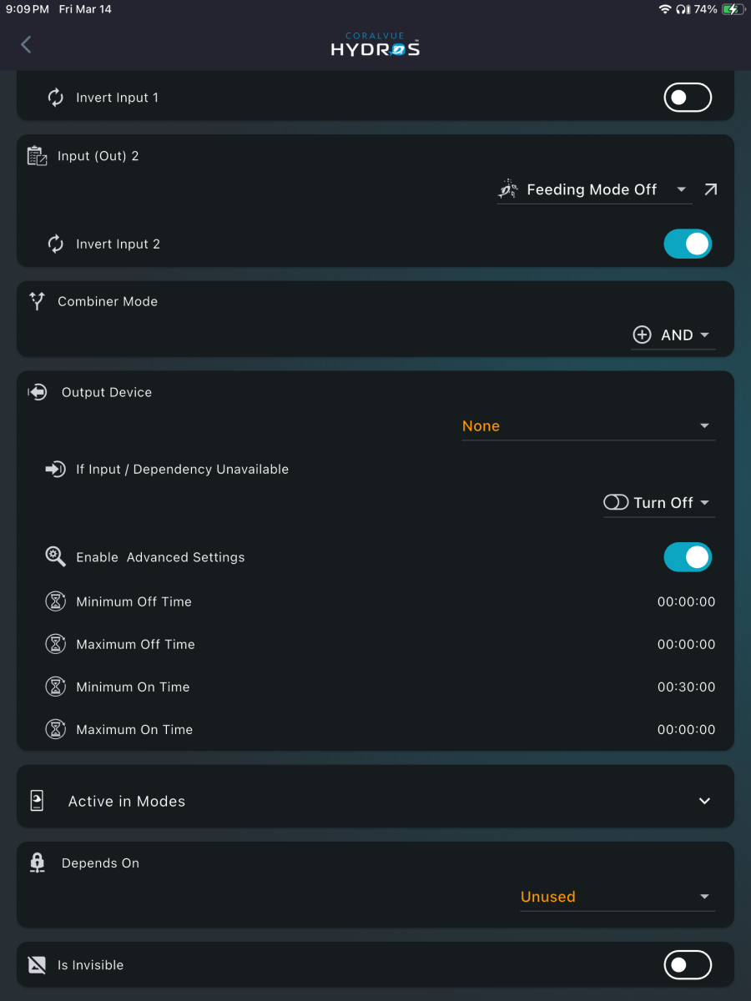Viewport: 751px width, 1001px height.
Task: Edit the Maximum Off Time value
Action: click(x=686, y=645)
